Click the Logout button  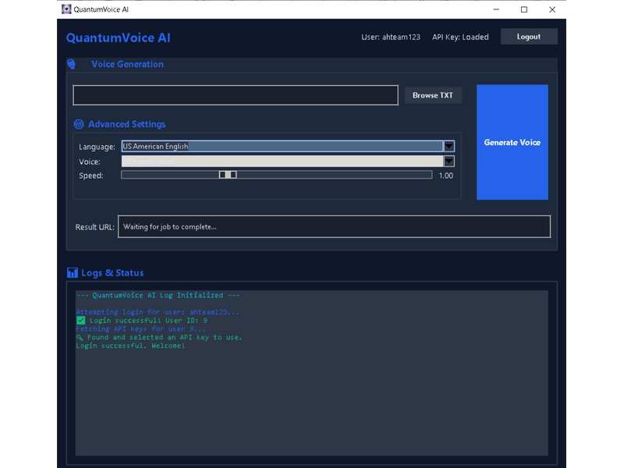pyautogui.click(x=528, y=36)
